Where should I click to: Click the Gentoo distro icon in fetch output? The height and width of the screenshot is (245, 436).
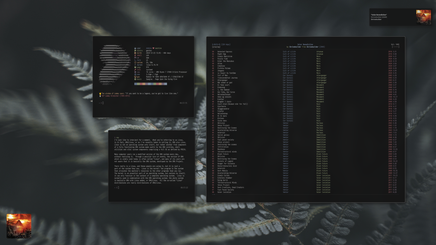135,51
